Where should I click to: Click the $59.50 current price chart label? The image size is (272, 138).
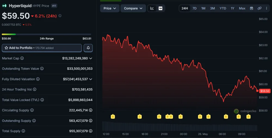coord(265,91)
